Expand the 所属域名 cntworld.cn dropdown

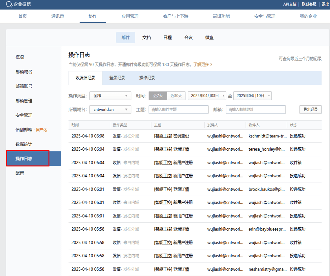[110, 110]
